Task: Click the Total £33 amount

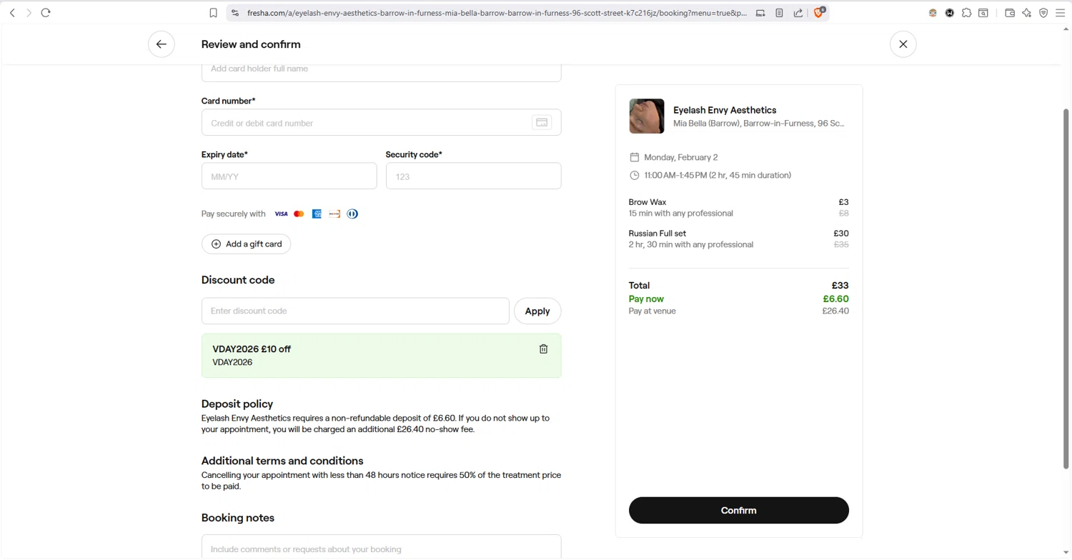Action: [840, 286]
